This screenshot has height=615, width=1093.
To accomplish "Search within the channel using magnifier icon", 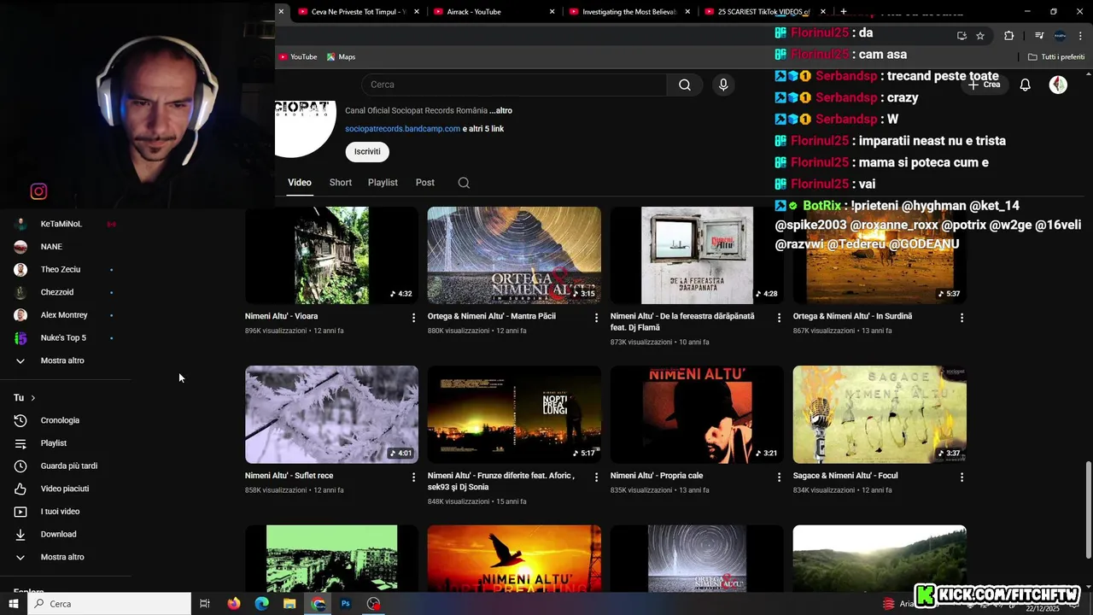I will pos(464,183).
